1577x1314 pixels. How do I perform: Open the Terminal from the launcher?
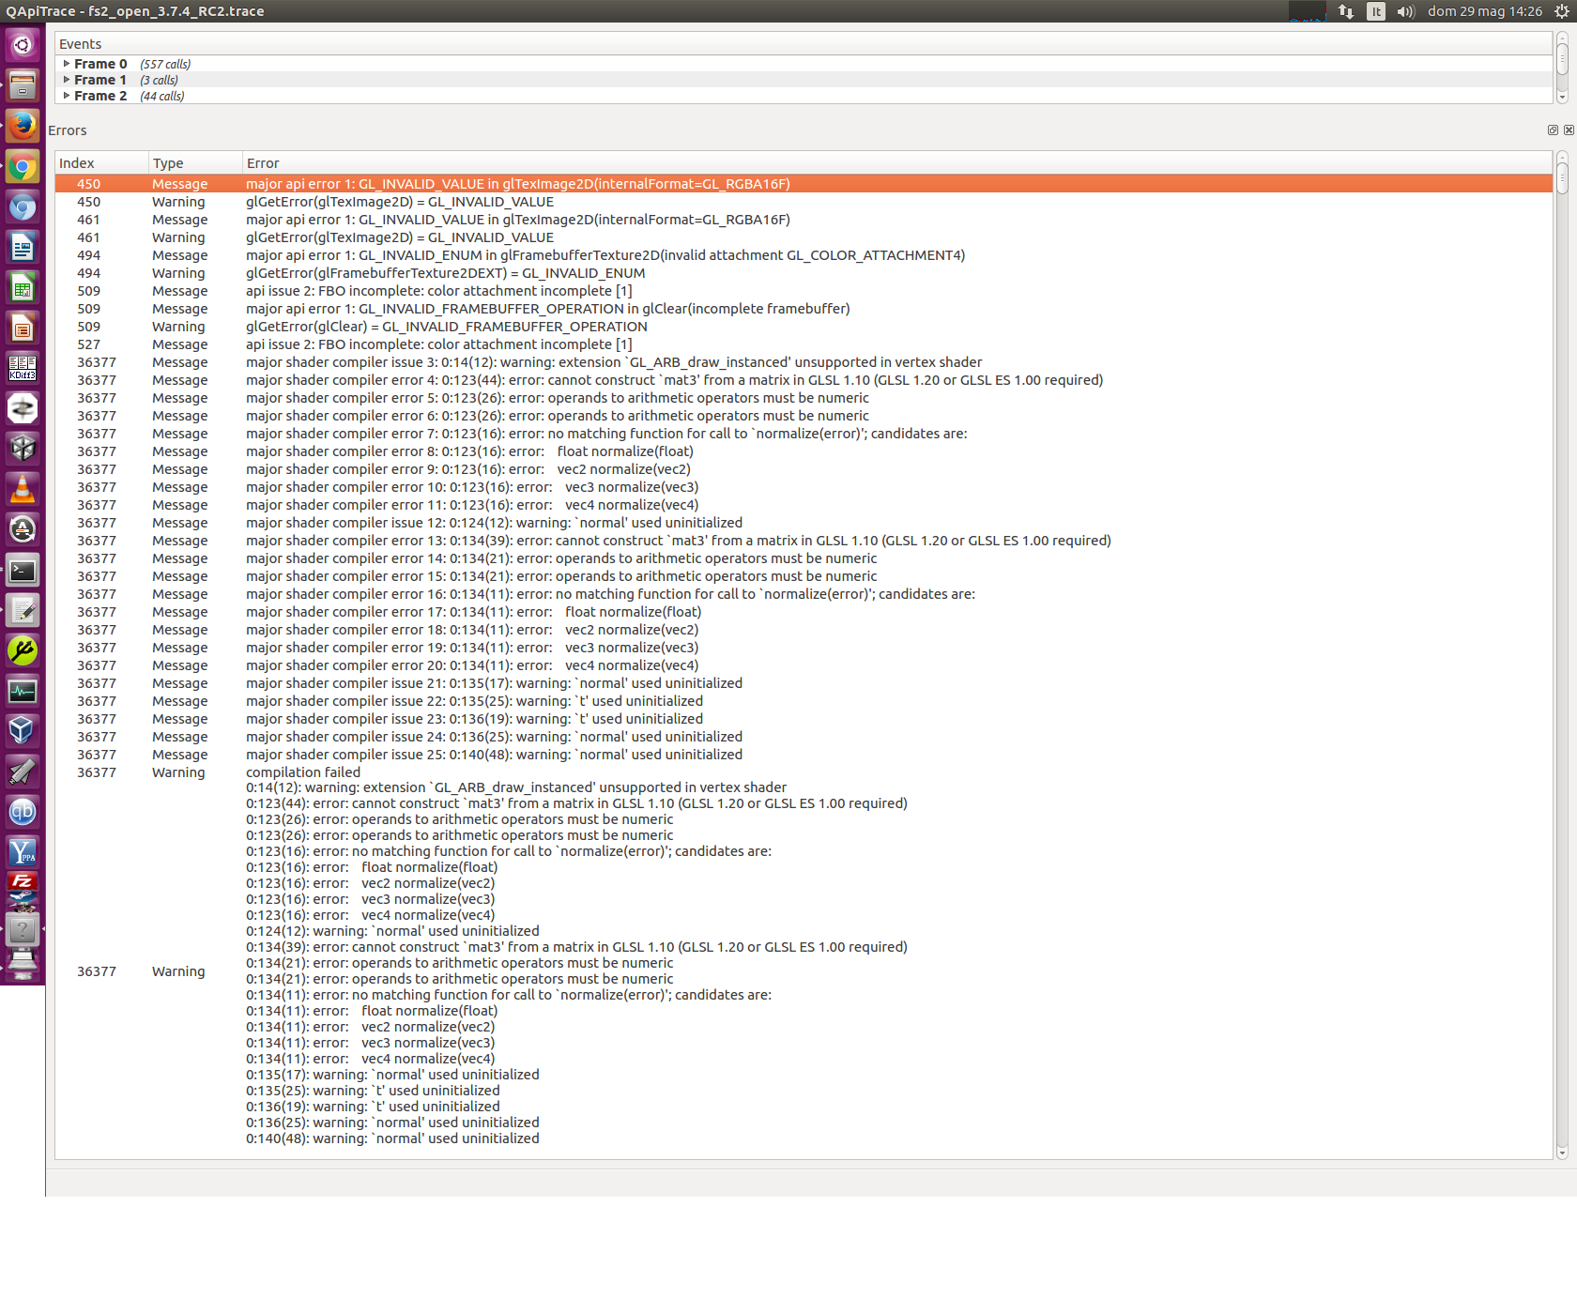click(x=23, y=570)
